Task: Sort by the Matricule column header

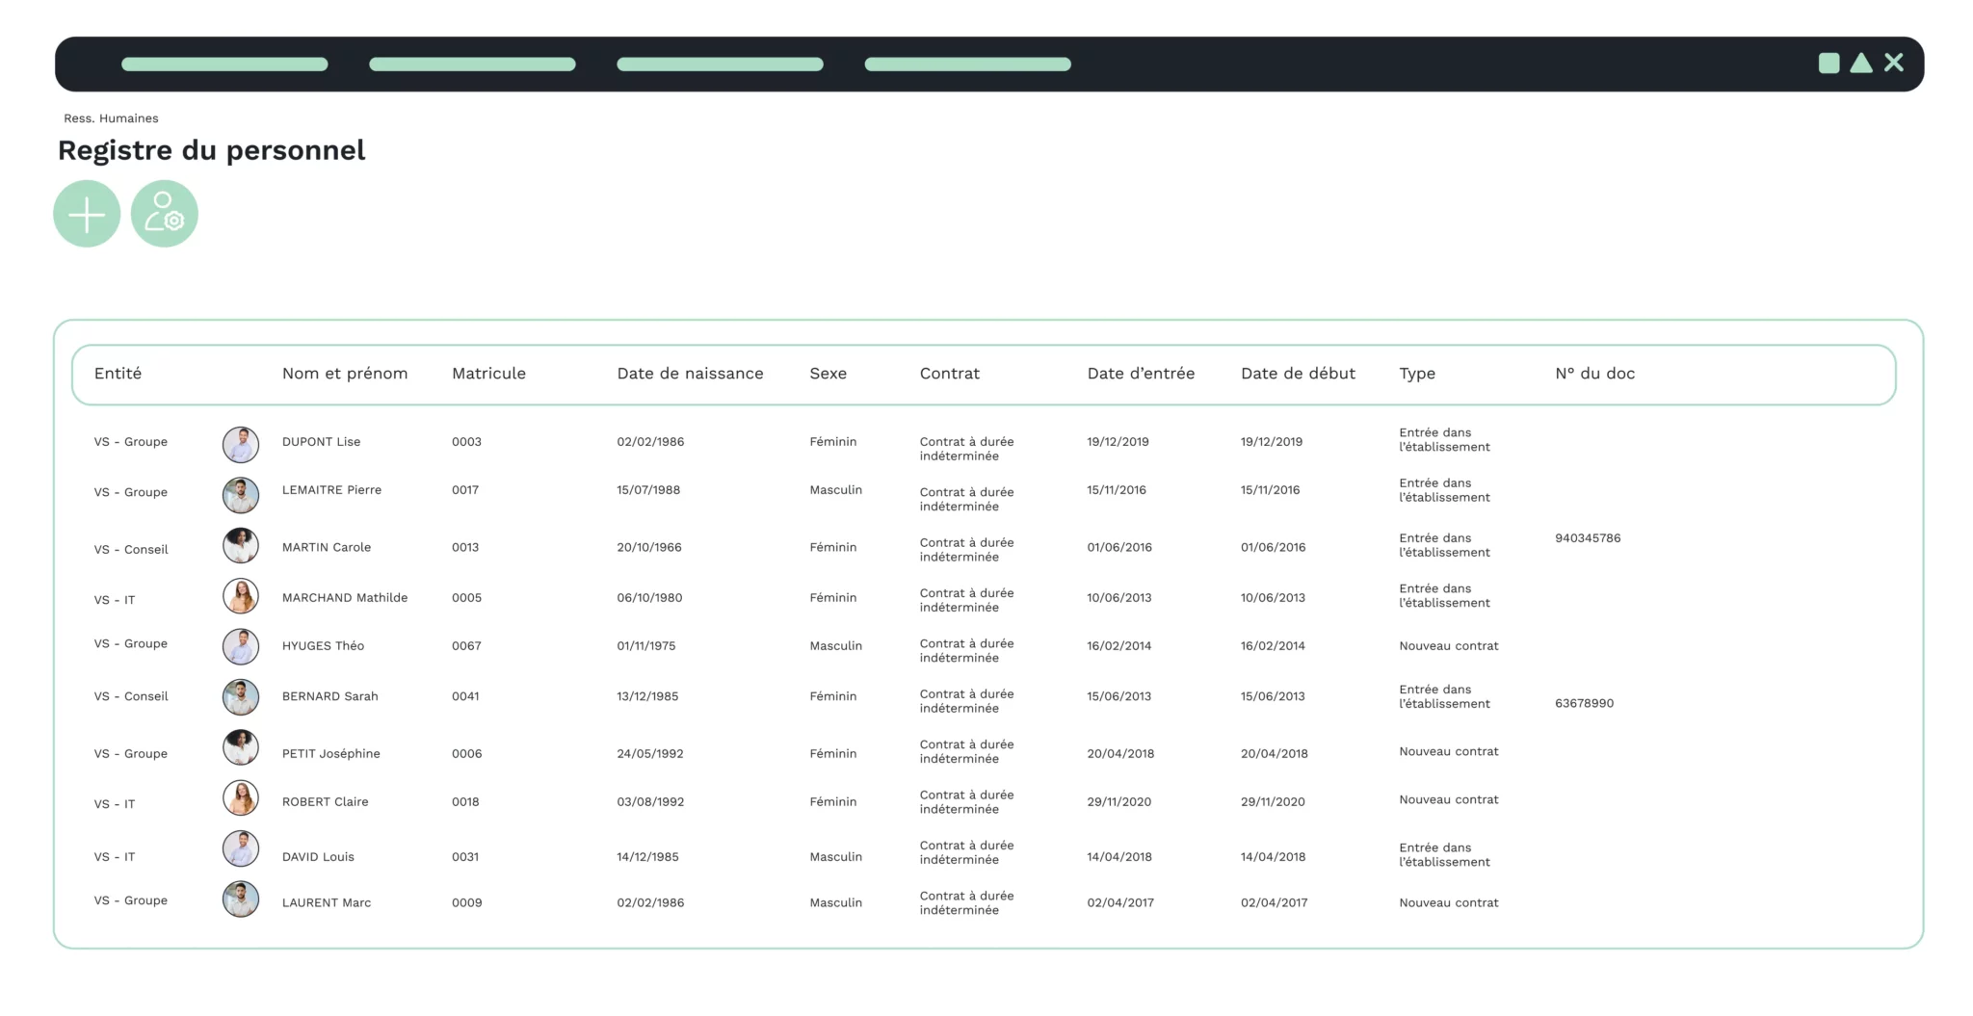Action: coord(488,374)
